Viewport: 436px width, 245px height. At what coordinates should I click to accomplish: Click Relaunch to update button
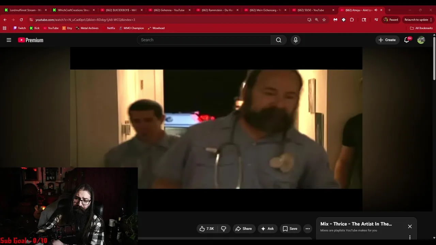(416, 20)
